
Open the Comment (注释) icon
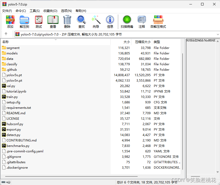(142, 20)
